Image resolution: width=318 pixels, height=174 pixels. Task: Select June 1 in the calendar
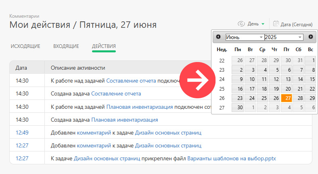310,60
